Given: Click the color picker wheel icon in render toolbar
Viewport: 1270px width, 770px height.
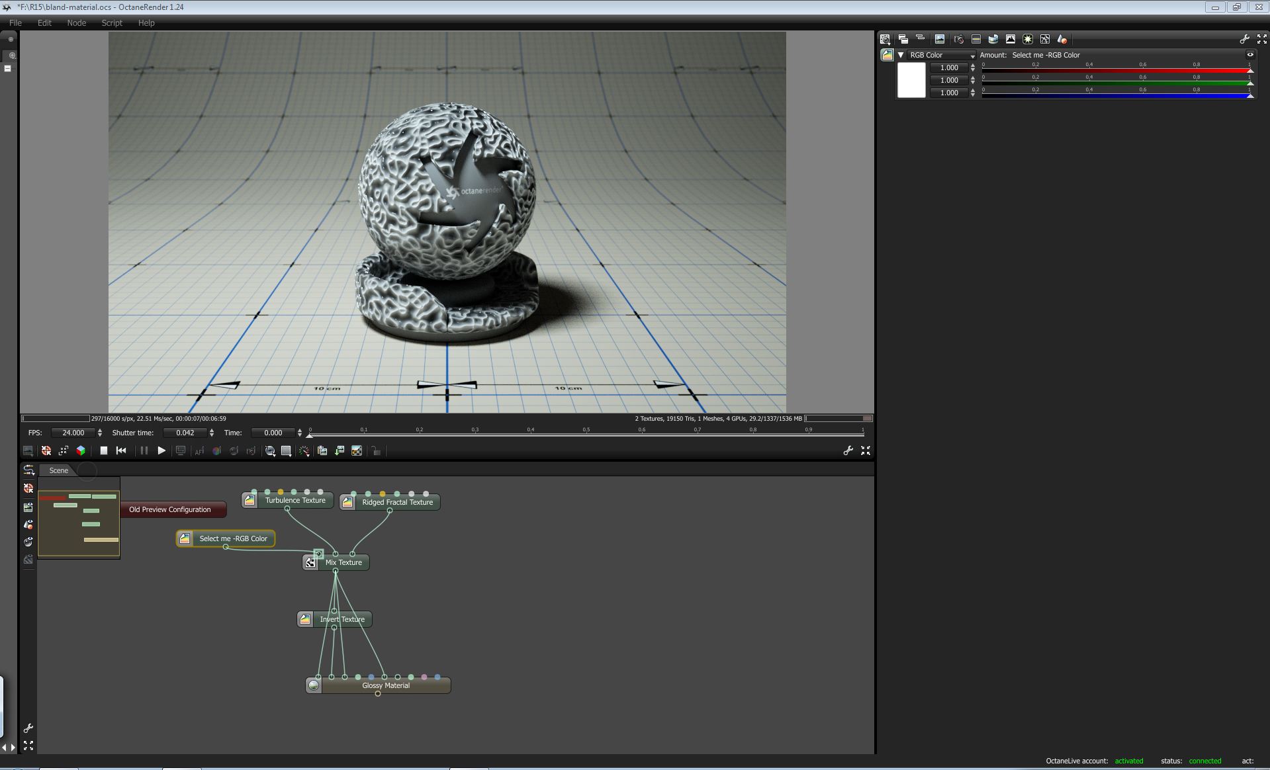Looking at the screenshot, I should pos(216,451).
